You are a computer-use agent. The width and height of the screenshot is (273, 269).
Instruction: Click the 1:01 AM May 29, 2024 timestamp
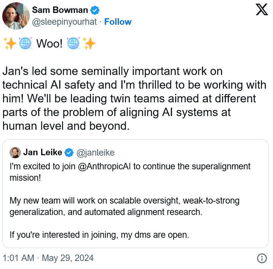48,258
